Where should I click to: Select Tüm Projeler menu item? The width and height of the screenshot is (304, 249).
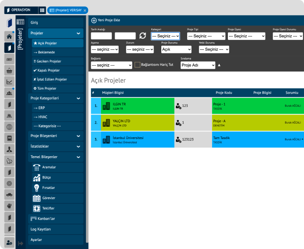[x=58, y=89]
